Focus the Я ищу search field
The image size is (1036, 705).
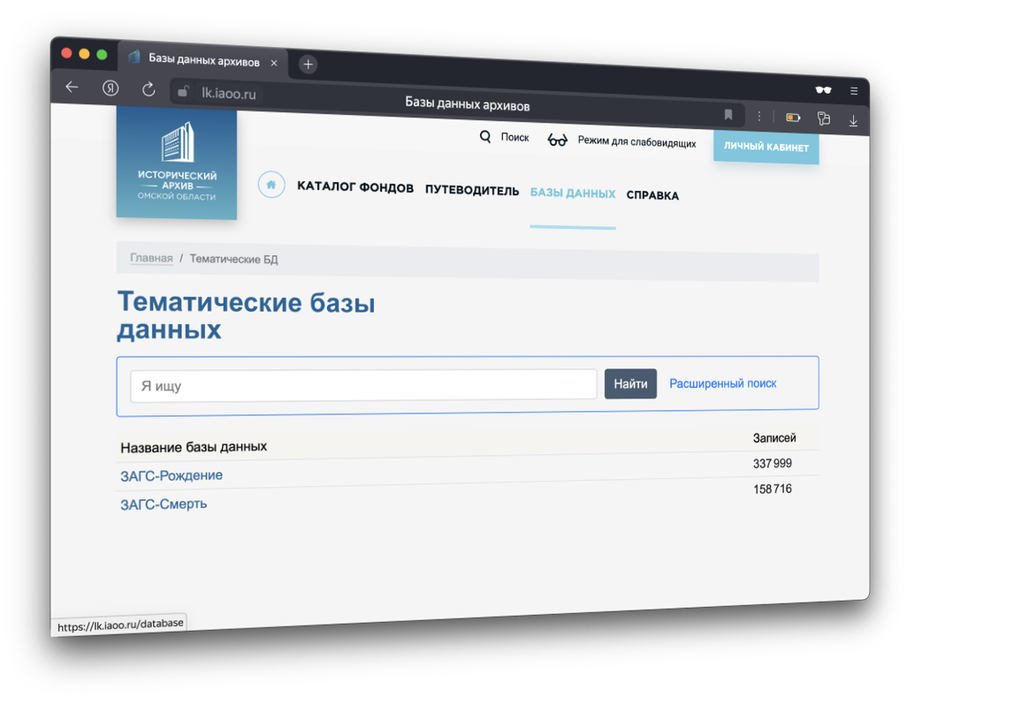tap(363, 385)
